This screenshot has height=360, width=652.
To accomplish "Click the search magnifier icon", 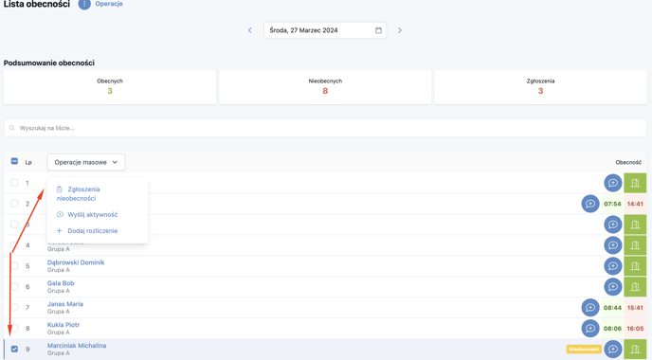I will (12, 128).
